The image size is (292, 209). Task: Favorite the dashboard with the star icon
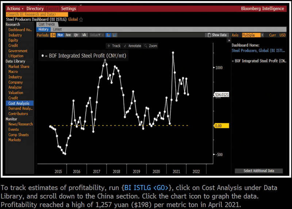pyautogui.click(x=81, y=20)
